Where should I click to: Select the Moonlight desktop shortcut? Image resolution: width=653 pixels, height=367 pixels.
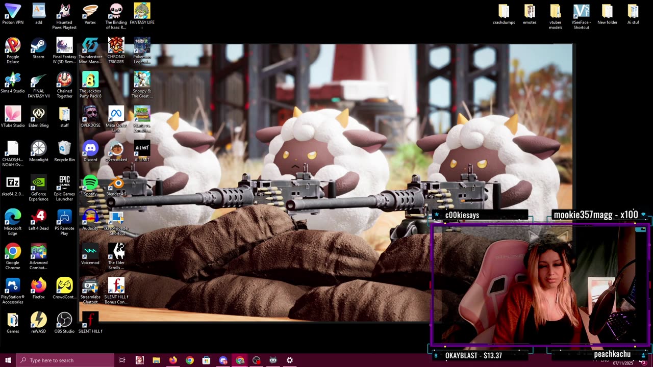point(39,151)
